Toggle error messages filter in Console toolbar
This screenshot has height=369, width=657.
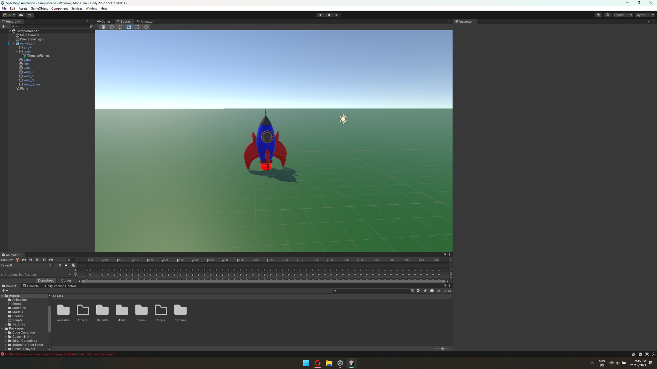click(432, 291)
